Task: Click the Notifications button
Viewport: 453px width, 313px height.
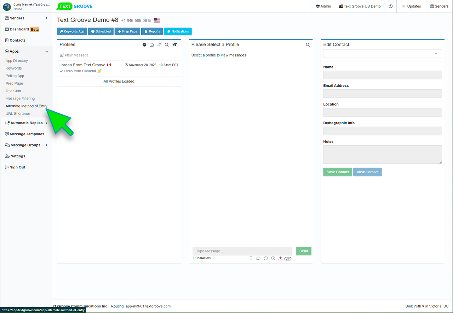Action: pos(178,31)
